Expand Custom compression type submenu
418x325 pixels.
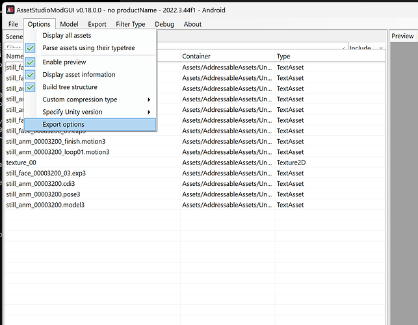pyautogui.click(x=90, y=99)
